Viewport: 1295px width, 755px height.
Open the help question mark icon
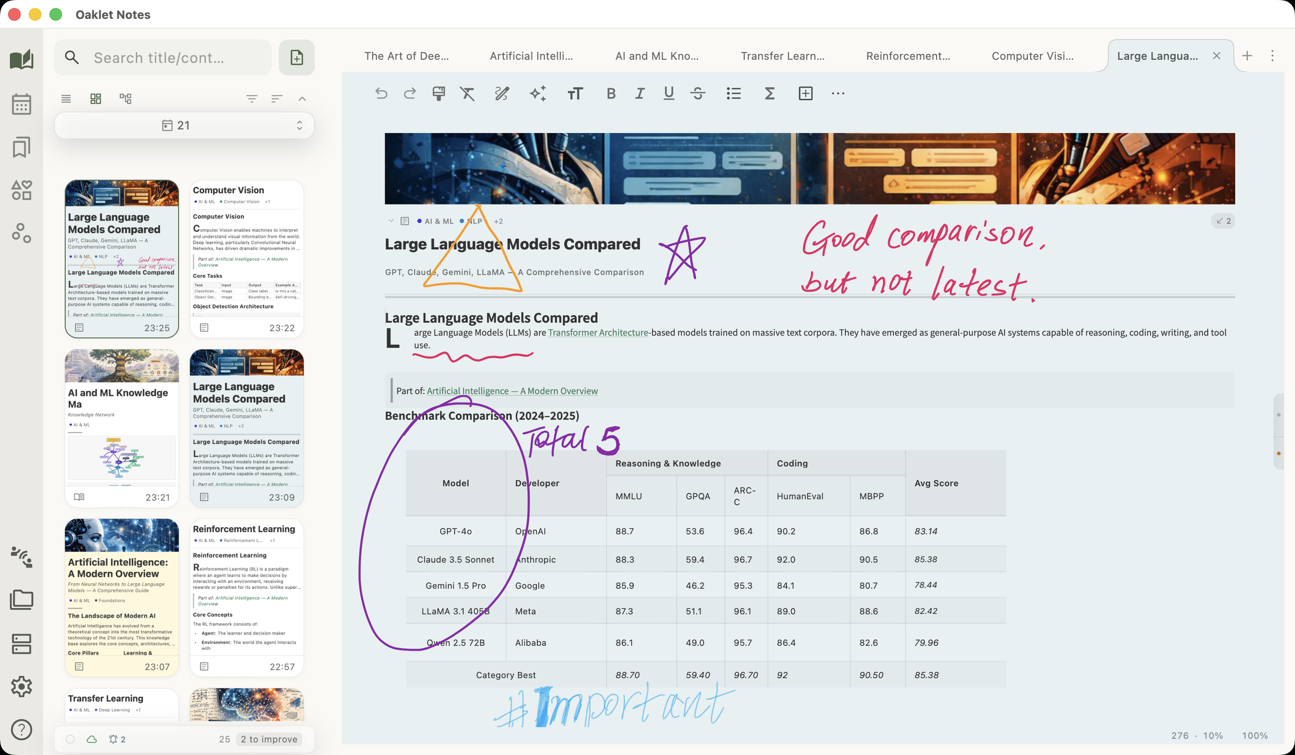pos(22,730)
